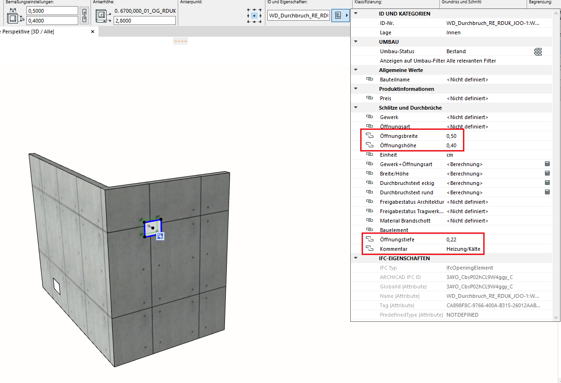The width and height of the screenshot is (561, 383).
Task: Click the opening dimensions icon
Action: 14,18
